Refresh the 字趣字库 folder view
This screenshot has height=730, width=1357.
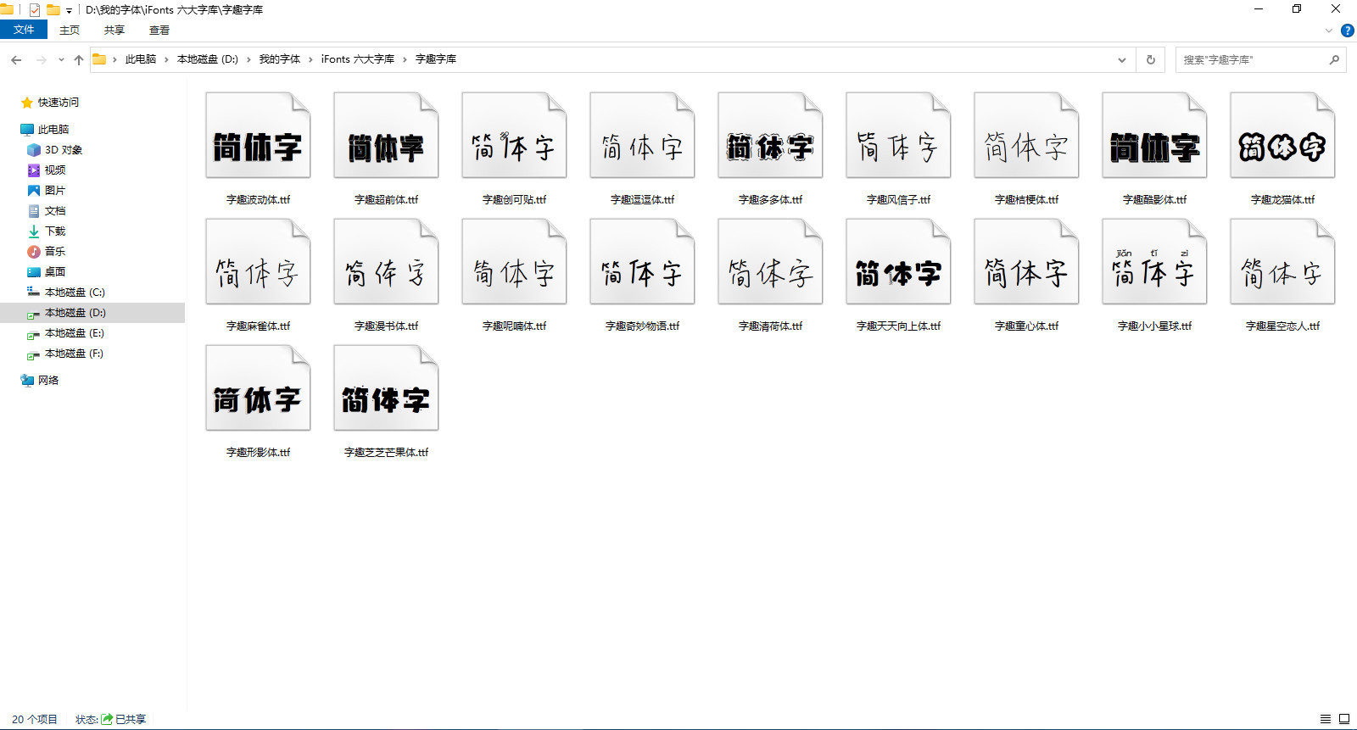click(1151, 59)
